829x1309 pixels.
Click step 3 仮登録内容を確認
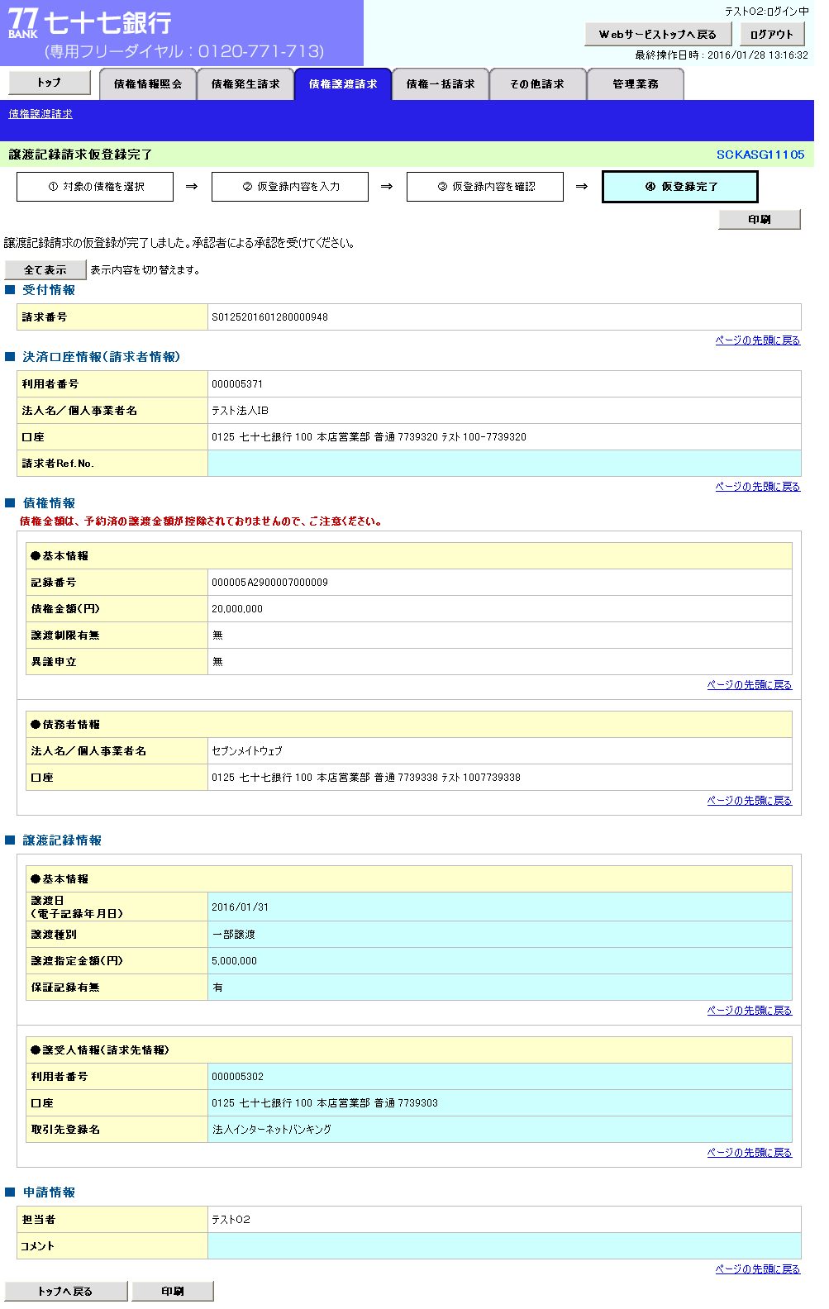[485, 187]
